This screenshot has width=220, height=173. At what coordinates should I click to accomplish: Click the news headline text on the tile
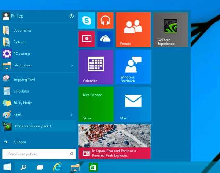pos(114,153)
